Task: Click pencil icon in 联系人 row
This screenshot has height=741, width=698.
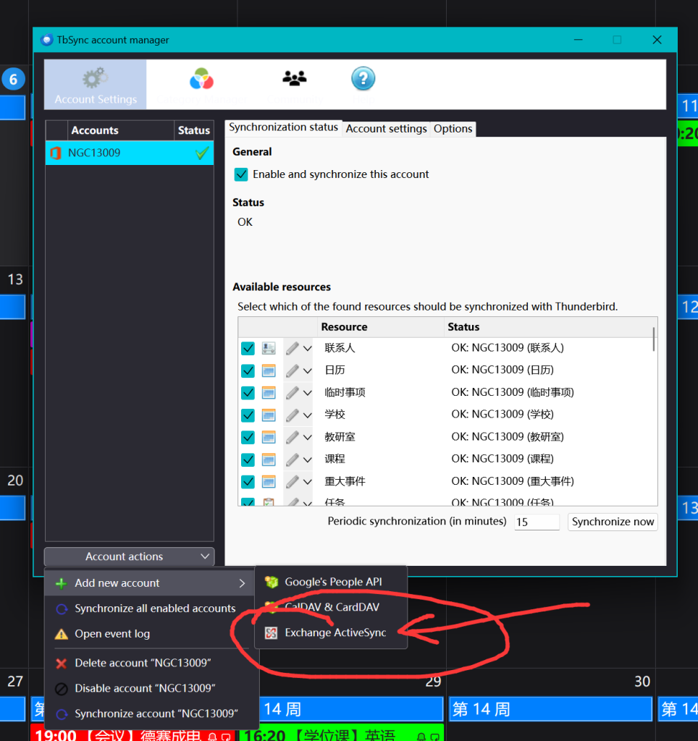Action: [x=293, y=348]
